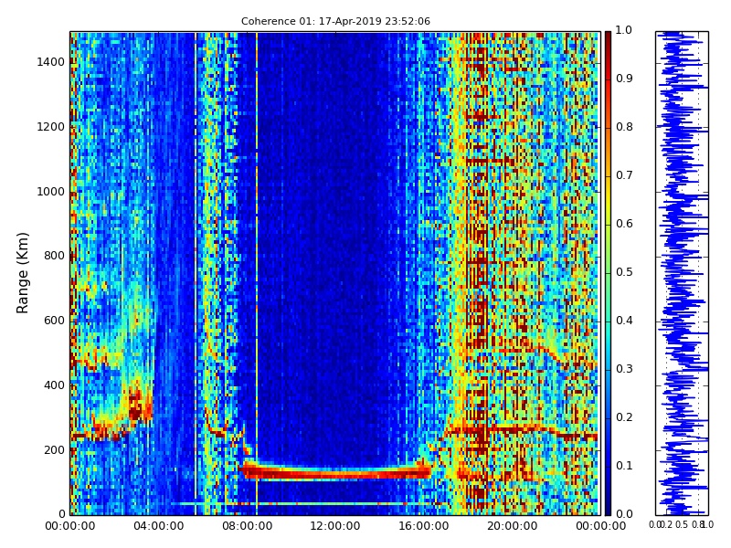Click the green middle section of the colorbar
The width and height of the screenshot is (731, 548).
(x=608, y=273)
